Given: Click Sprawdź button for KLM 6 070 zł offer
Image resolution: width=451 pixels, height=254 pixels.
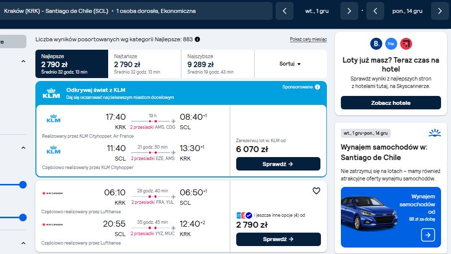Looking at the screenshot, I should coord(278,164).
